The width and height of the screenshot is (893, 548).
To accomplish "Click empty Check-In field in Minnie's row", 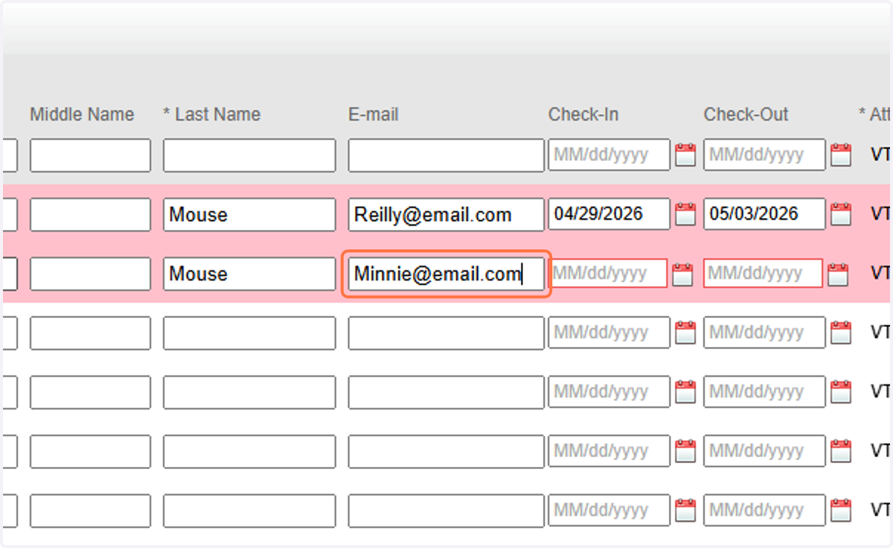I will 607,273.
